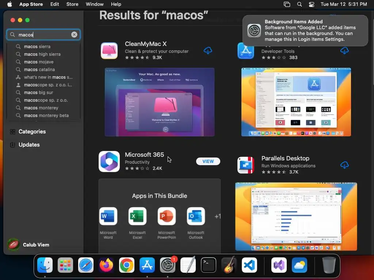Open the Parallels Desktop app icon
Image resolution: width=374 pixels, height=280 pixels.
click(246, 165)
